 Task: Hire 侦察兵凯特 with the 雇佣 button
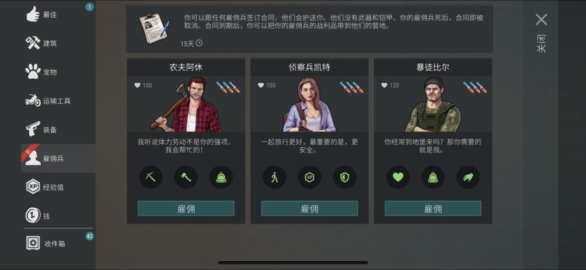[x=309, y=208]
